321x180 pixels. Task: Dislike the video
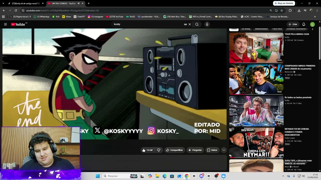[158, 150]
